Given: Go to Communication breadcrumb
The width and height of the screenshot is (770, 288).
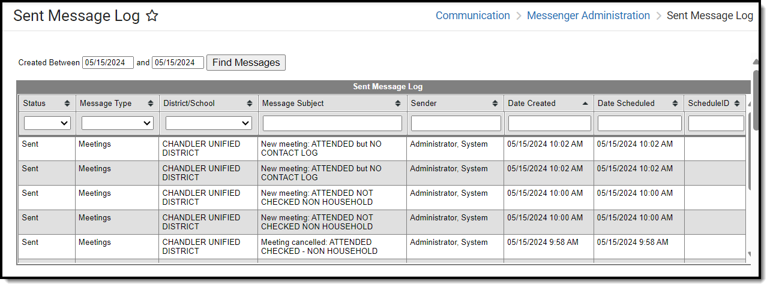Looking at the screenshot, I should 472,16.
